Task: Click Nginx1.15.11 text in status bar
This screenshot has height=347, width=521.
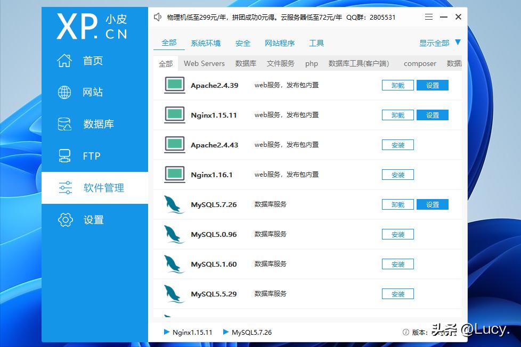Action: (x=192, y=332)
